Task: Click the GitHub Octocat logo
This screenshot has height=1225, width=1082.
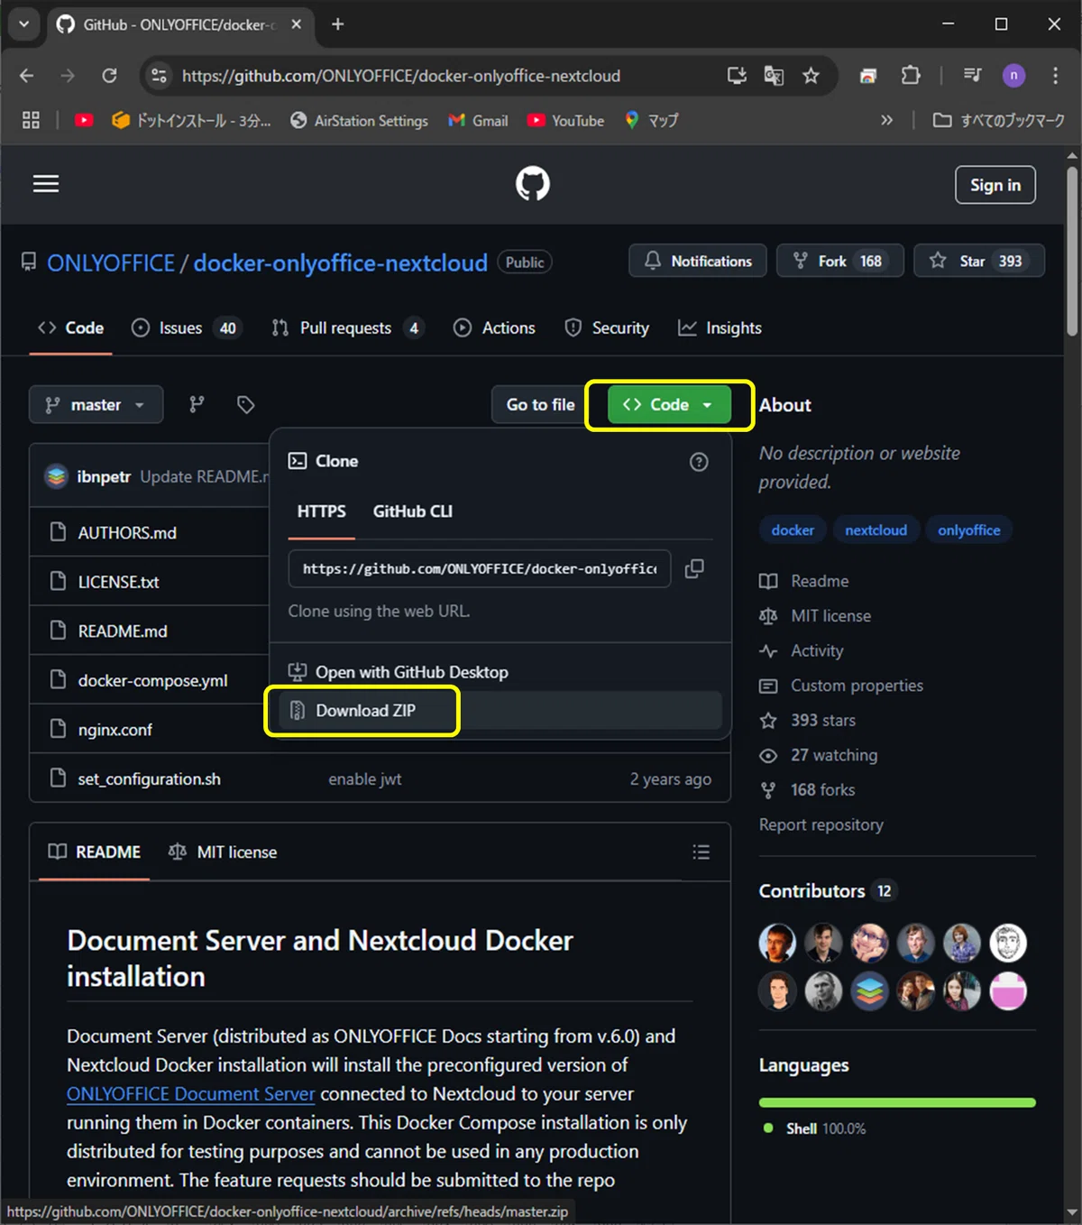Action: (533, 184)
